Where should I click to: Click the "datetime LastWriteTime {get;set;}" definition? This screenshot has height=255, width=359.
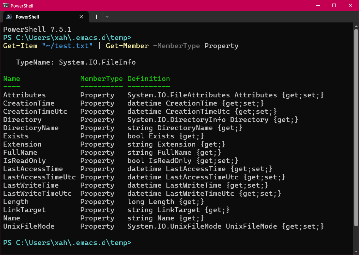[x=198, y=185]
